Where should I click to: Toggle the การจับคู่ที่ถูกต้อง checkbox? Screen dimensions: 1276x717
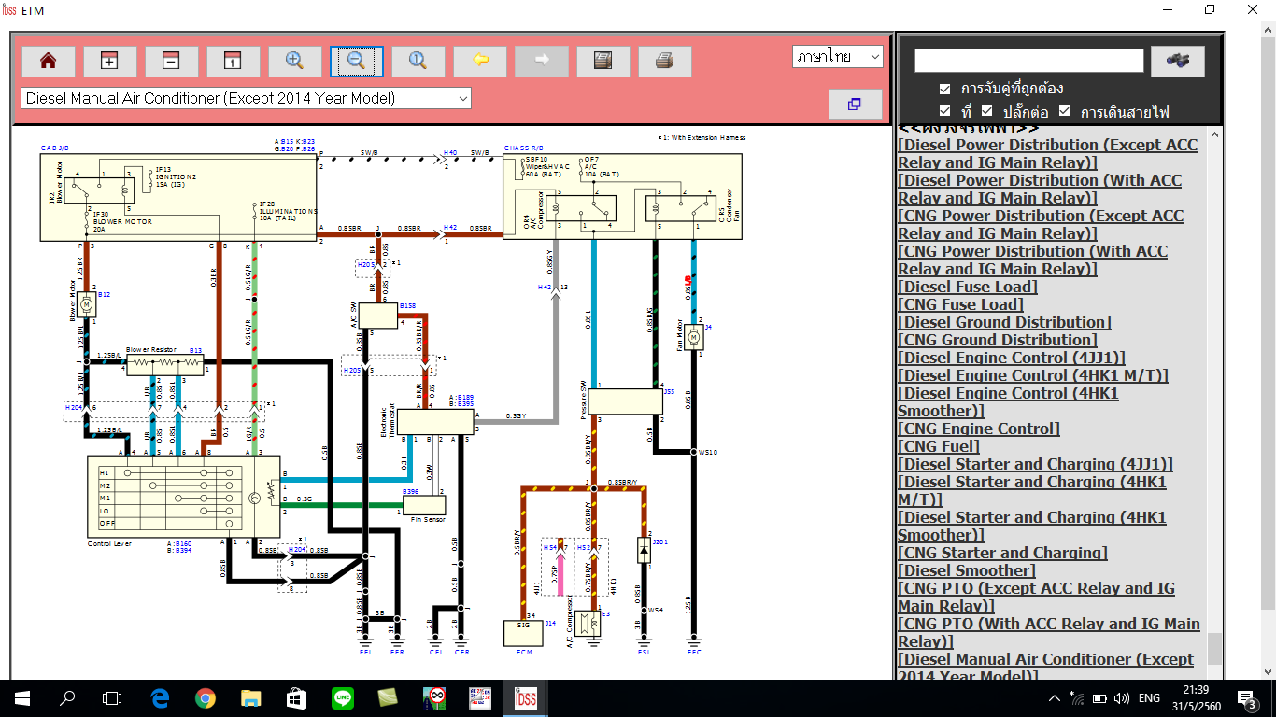click(x=944, y=89)
